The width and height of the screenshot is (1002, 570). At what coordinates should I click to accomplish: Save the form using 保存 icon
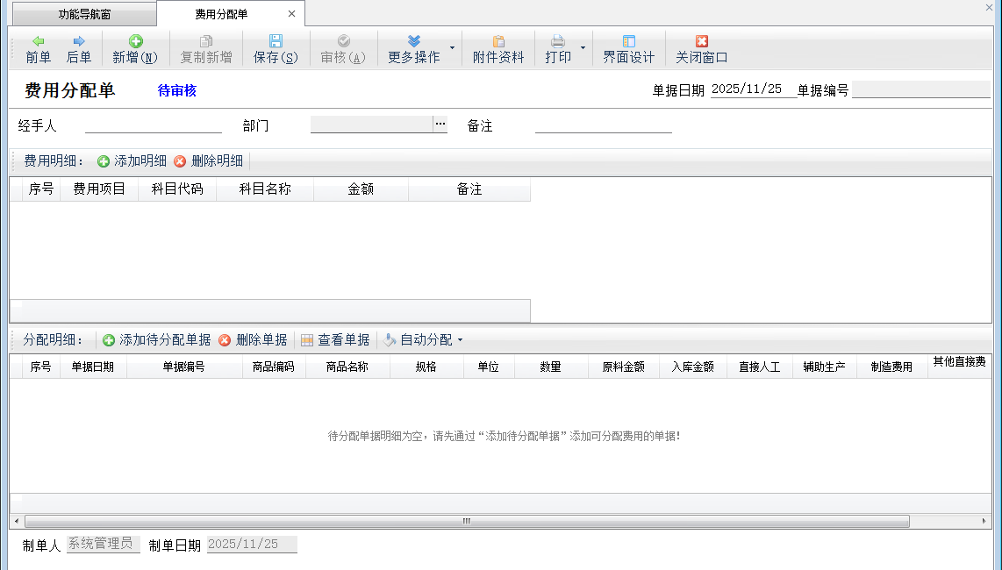[x=276, y=41]
